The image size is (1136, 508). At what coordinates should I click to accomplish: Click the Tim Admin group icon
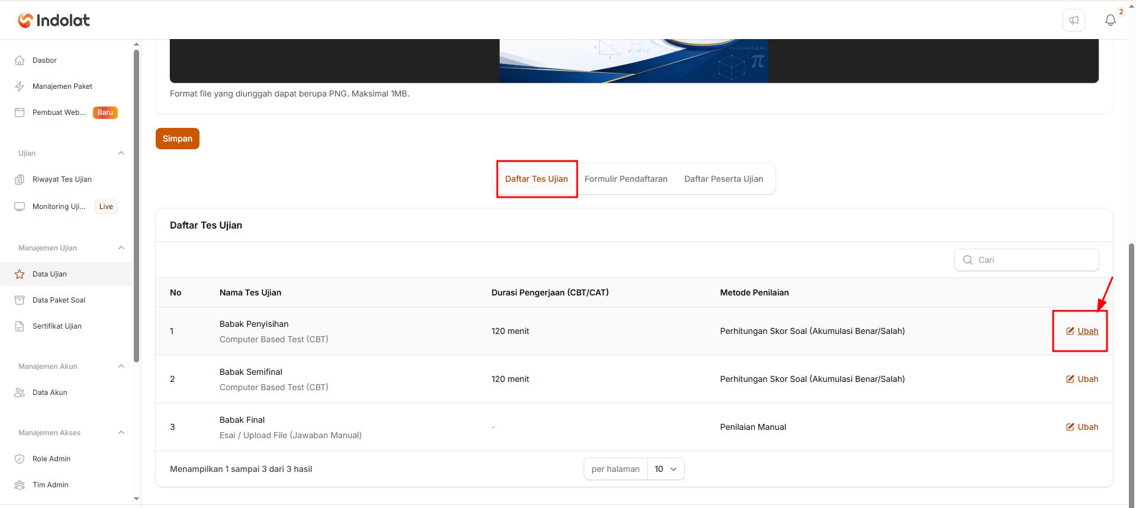coord(20,485)
